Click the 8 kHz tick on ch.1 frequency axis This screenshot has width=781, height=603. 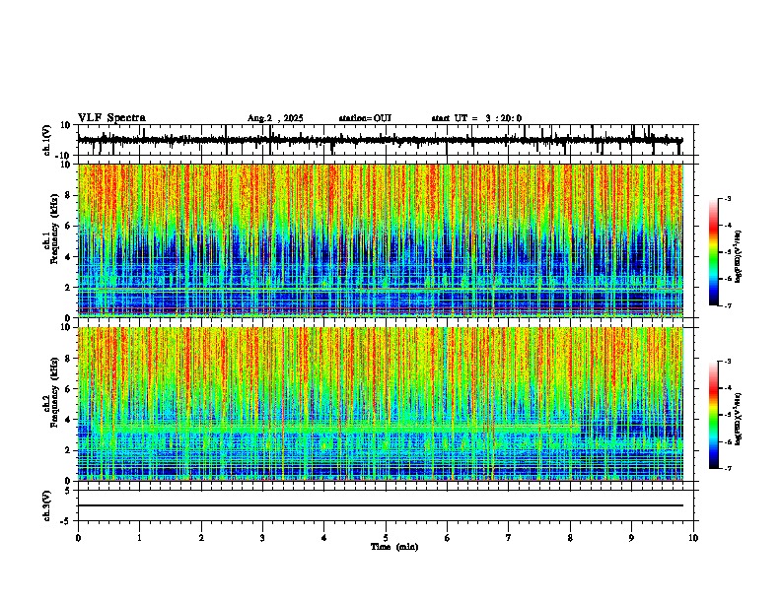[x=69, y=195]
